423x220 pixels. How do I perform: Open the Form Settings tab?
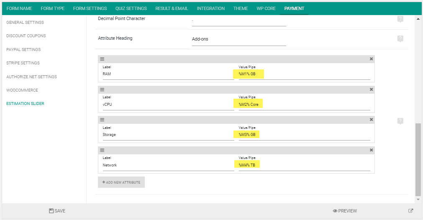click(90, 8)
